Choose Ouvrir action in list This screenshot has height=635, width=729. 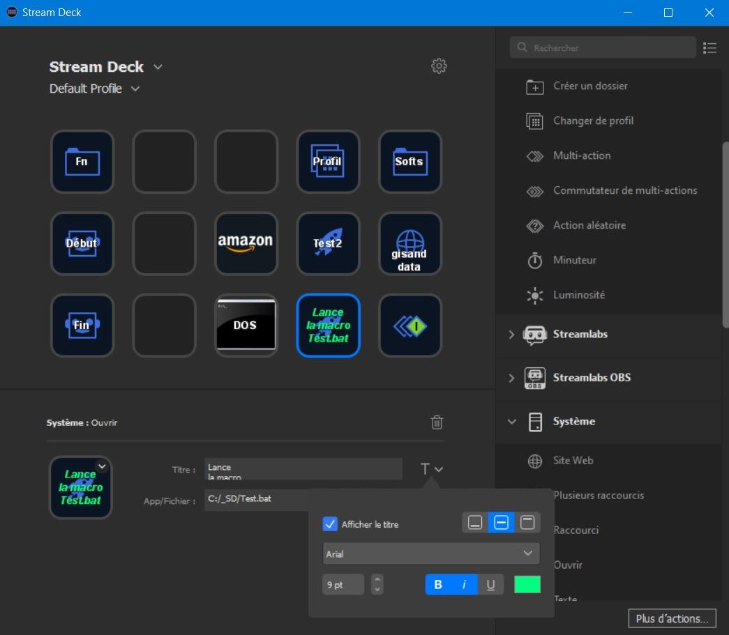pyautogui.click(x=568, y=565)
